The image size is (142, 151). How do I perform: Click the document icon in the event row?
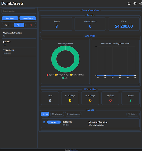[44, 122]
